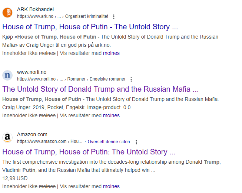
Task: Click the amazon.com breadcrumb URL
Action: (50, 141)
